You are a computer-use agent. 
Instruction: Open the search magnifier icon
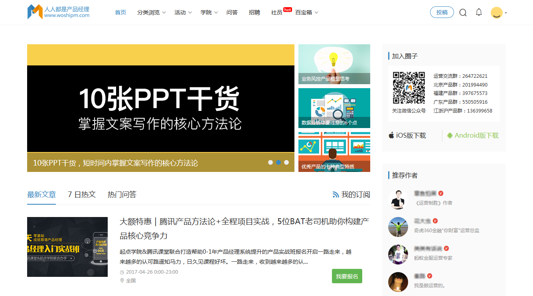(x=463, y=12)
